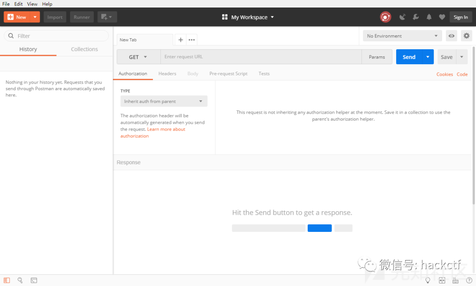Focus the sidebar Filter search field
The height and width of the screenshot is (286, 476).
point(56,36)
